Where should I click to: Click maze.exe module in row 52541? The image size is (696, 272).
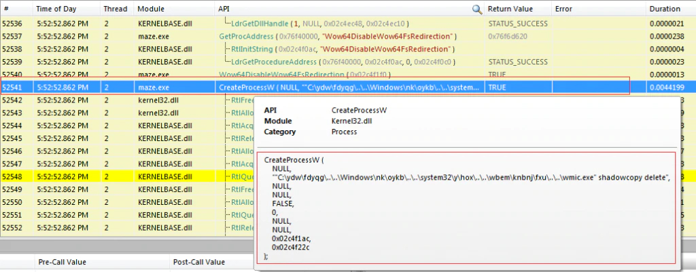click(153, 88)
